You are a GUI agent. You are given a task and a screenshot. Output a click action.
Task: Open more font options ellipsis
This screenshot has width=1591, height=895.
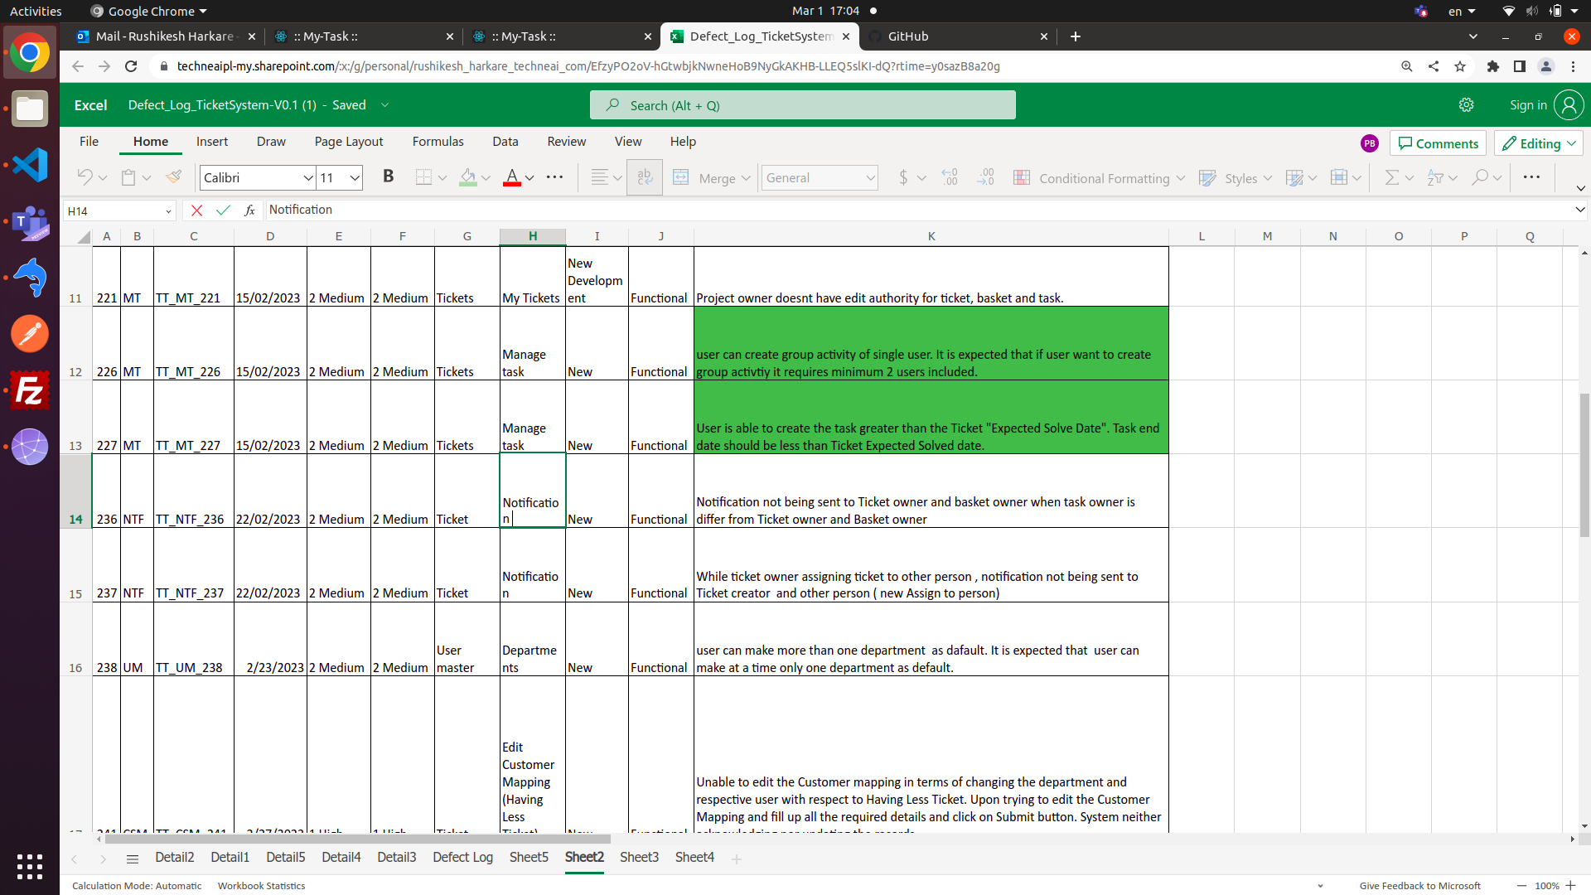coord(555,177)
